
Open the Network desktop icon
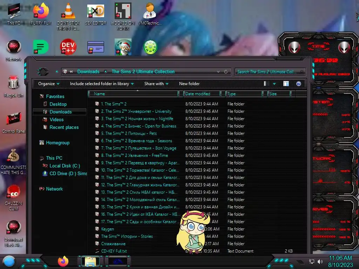(x=14, y=50)
